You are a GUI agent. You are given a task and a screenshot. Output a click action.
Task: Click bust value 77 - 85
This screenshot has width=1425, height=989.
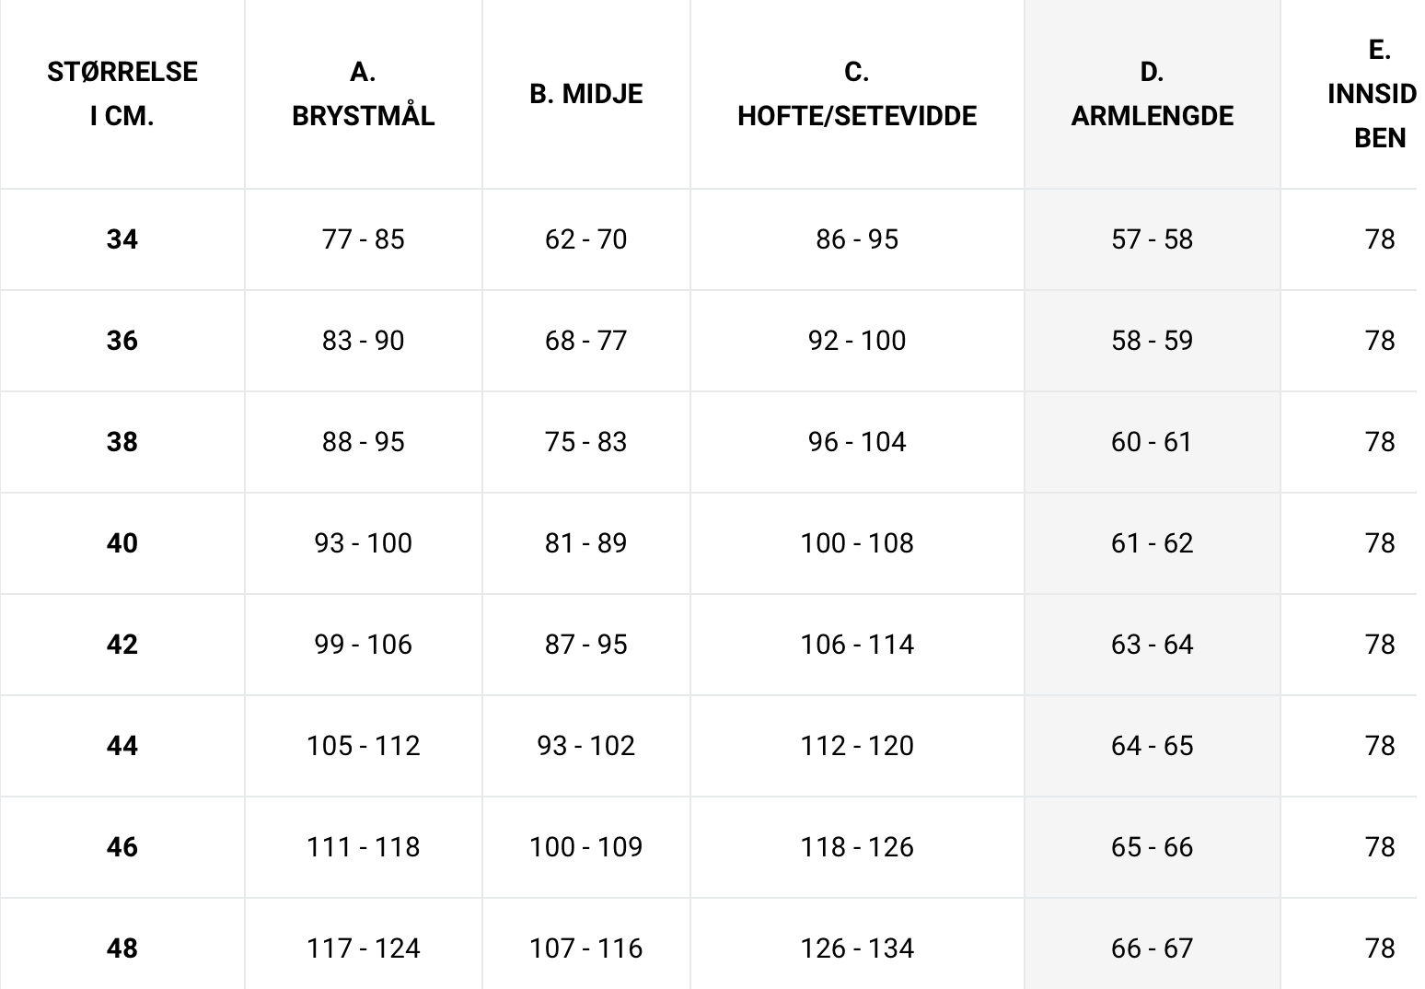coord(363,239)
